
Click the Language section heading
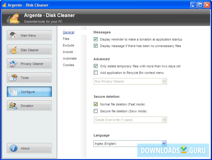pos(102,135)
